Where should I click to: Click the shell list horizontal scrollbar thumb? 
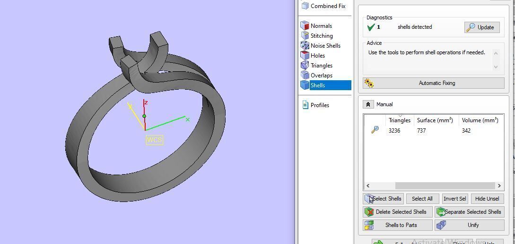[445, 185]
